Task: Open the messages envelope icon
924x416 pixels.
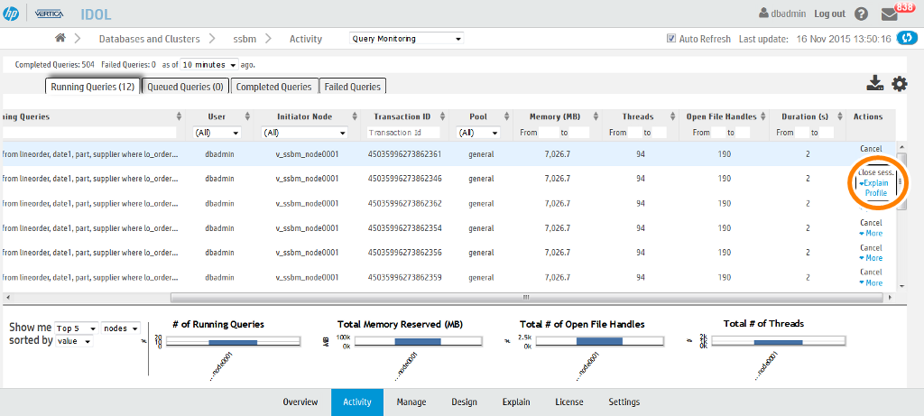Action: (889, 14)
